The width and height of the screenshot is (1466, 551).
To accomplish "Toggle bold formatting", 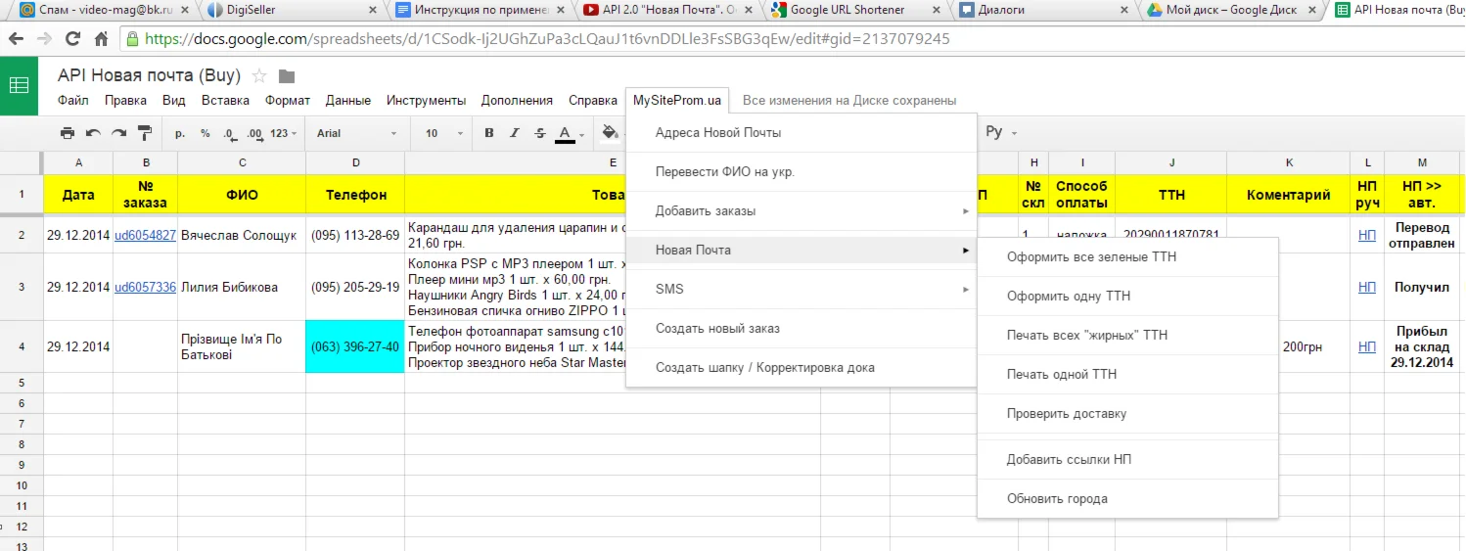I will [x=488, y=133].
